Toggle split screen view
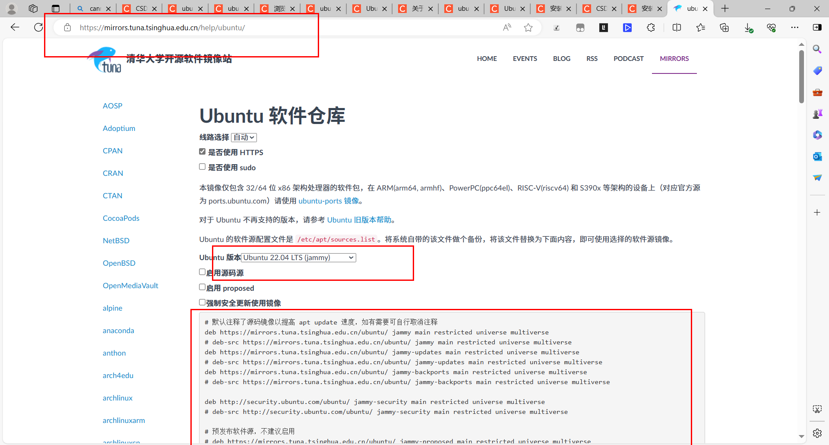Screen dimensions: 829x445 (677, 28)
